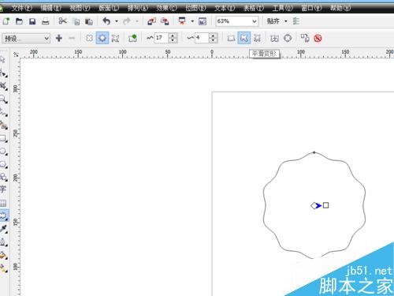Click the Add new distortion icon
The height and width of the screenshot is (296, 394).
pos(132,38)
